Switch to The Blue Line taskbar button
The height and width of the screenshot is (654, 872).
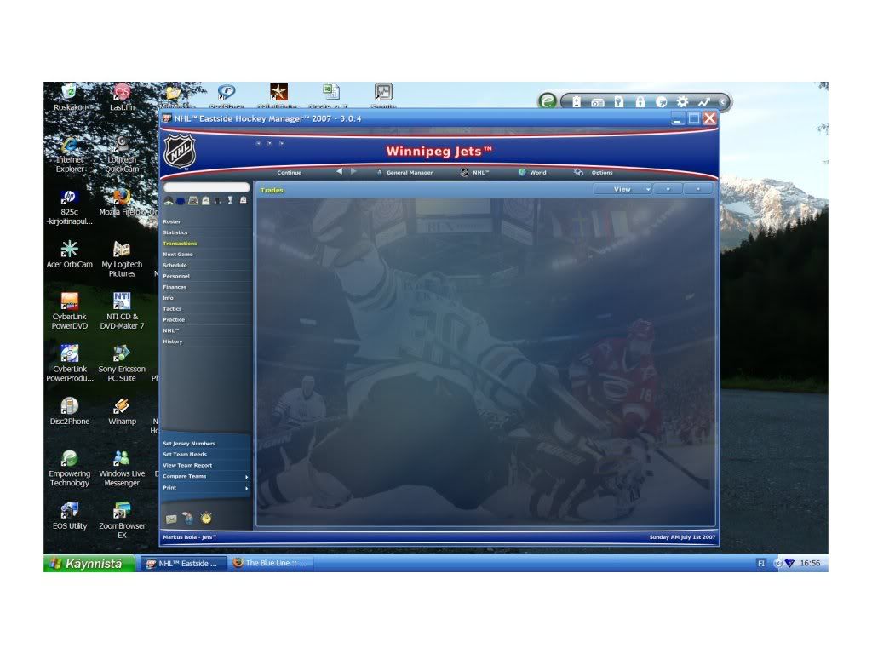tap(272, 564)
